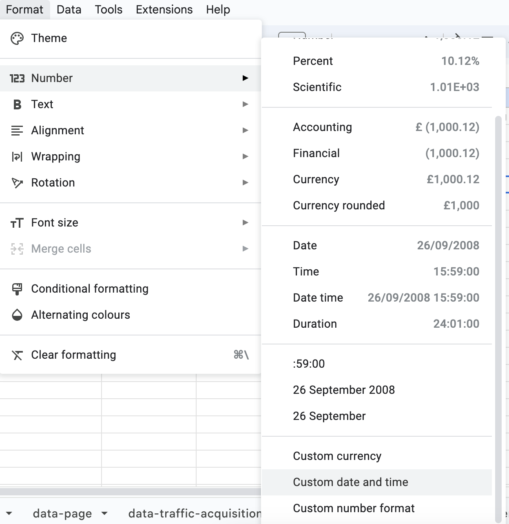Open the Extensions menu

pos(164,9)
